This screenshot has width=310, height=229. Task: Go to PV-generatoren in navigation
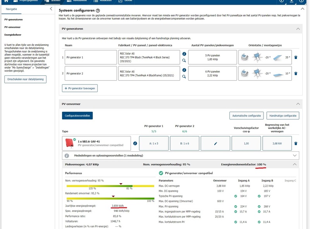pos(14,20)
